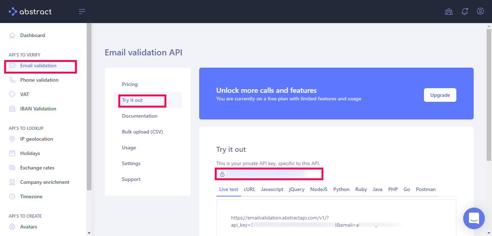
Task: Open Timezone in the sidebar
Action: [x=31, y=196]
